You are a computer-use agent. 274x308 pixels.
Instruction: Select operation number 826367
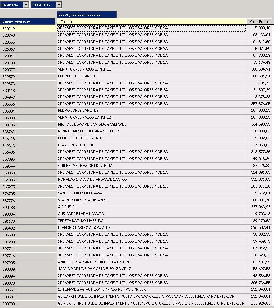pyautogui.click(x=28, y=49)
